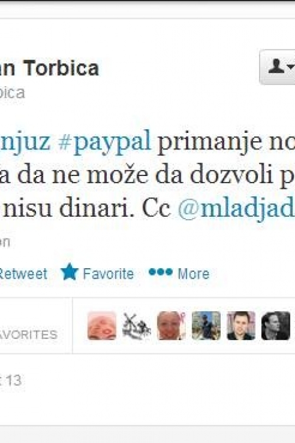
Task: Click the star icon to favorite the tweet
Action: pos(70,272)
